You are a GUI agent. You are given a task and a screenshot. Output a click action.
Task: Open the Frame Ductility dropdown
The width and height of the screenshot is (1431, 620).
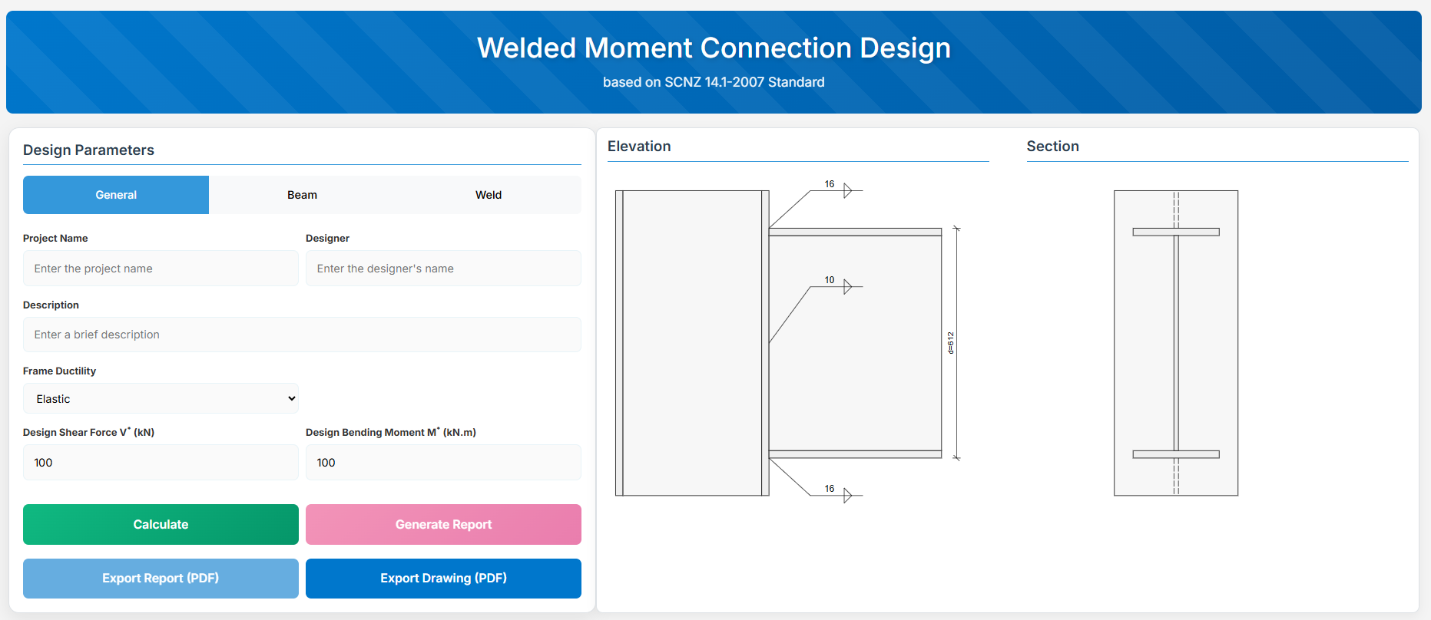coord(161,399)
